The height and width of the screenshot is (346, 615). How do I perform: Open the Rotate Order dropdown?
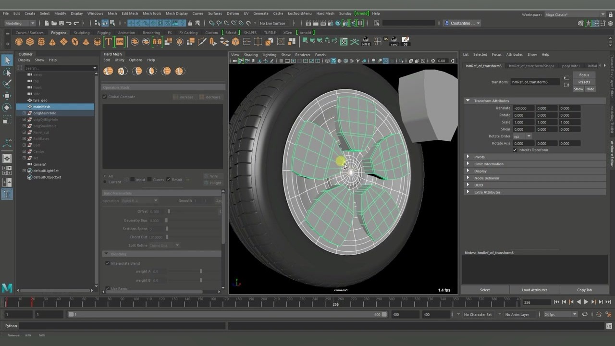click(522, 136)
